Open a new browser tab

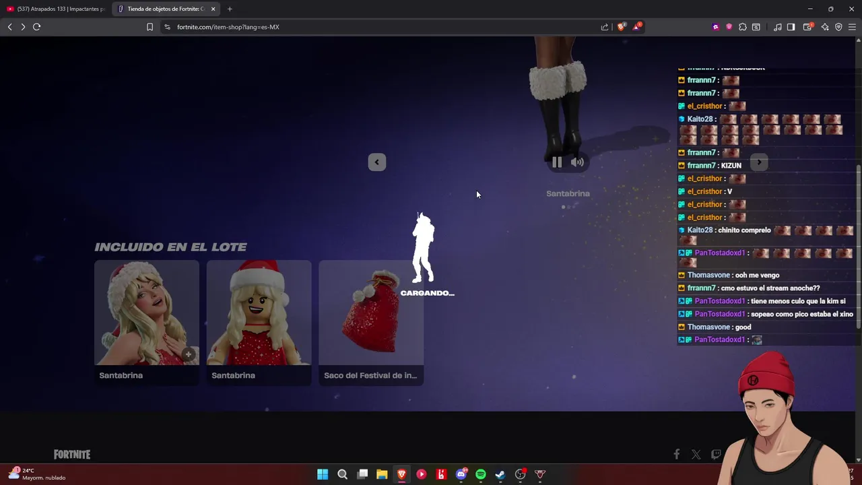point(230,9)
